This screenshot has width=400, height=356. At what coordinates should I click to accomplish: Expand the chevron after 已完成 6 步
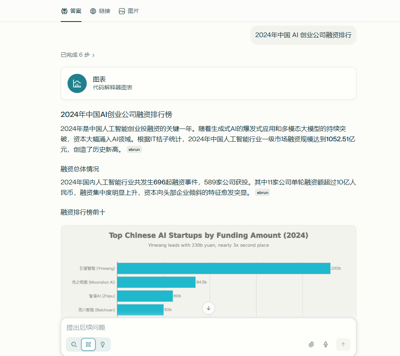click(94, 55)
